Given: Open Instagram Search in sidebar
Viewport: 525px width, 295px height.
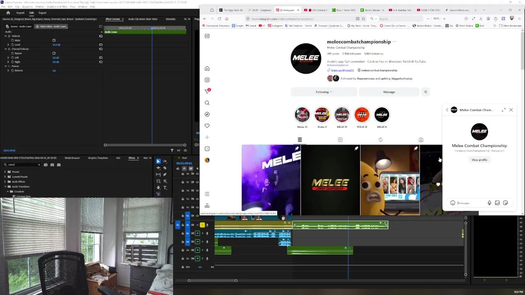Looking at the screenshot, I should [x=207, y=103].
